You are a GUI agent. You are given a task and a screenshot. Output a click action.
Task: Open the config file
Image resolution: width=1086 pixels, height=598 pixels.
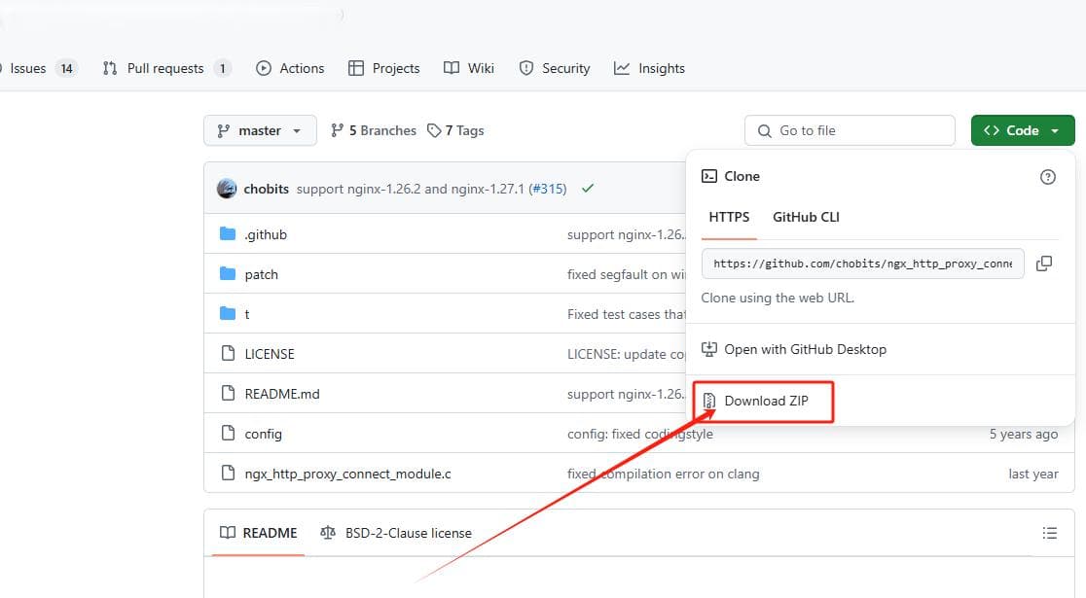(263, 434)
